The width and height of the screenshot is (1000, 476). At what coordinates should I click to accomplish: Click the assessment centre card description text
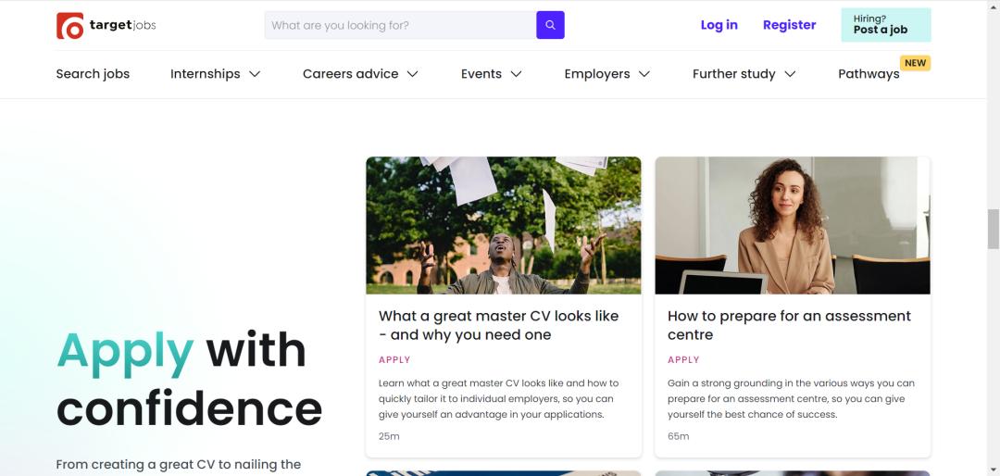tap(791, 399)
